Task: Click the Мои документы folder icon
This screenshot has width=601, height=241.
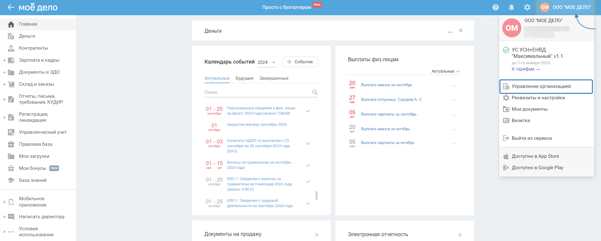Action: (506, 109)
